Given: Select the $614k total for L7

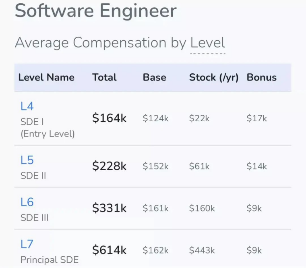Looking at the screenshot, I should 109,250.
